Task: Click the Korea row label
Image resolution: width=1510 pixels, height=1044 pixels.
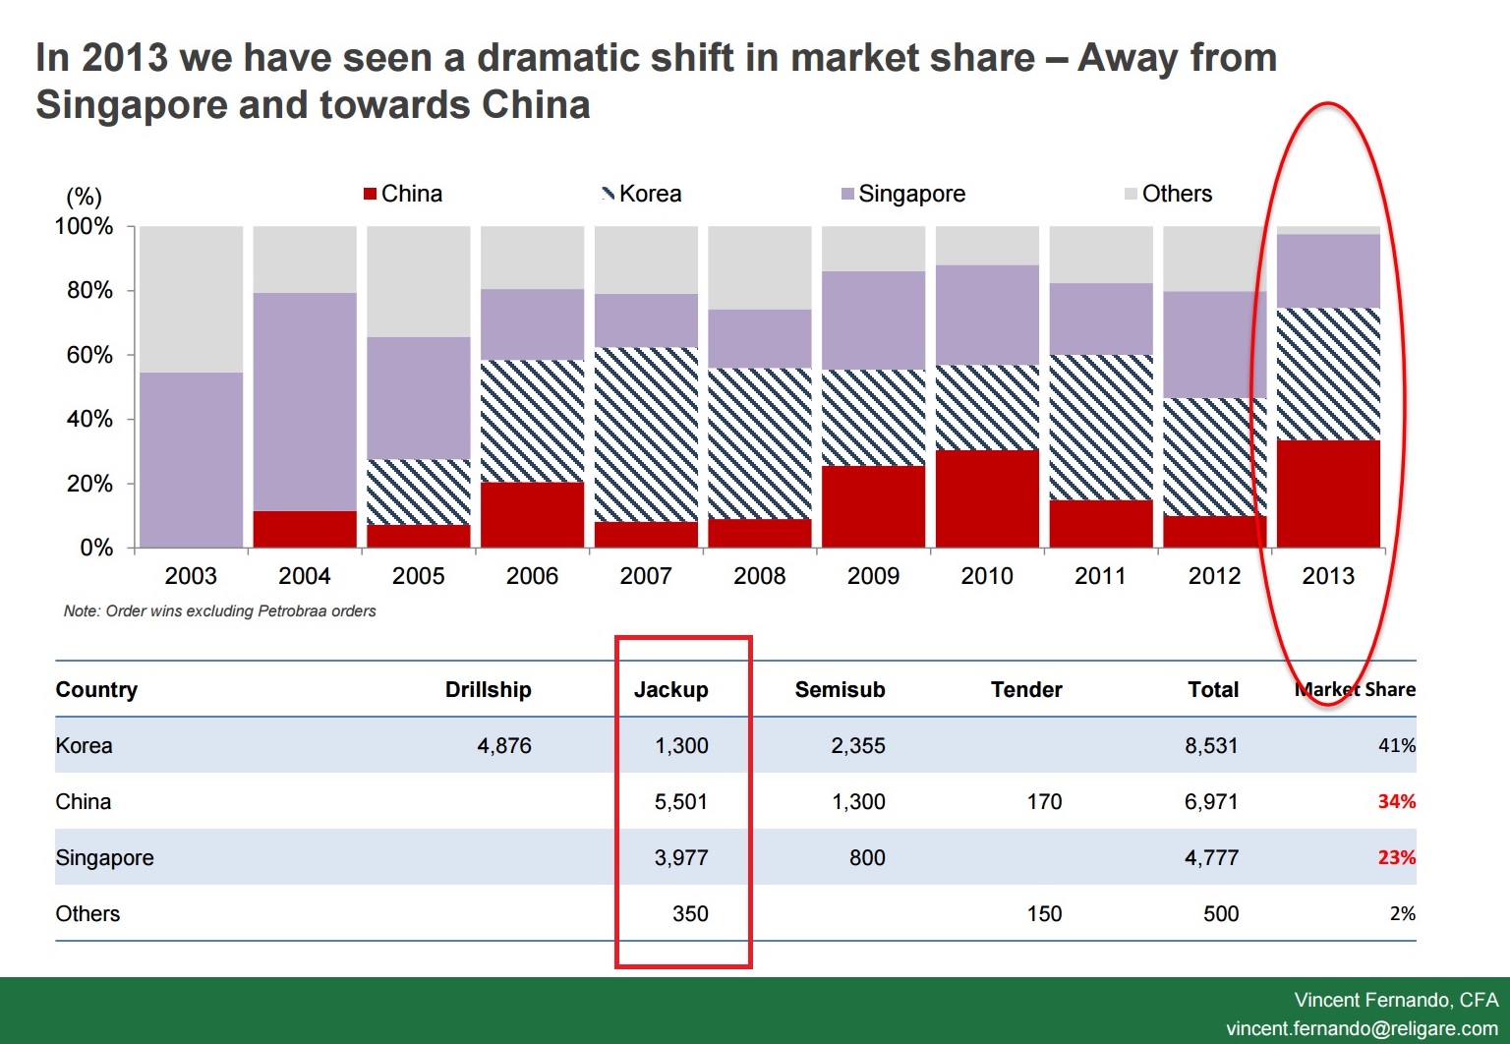Action: pyautogui.click(x=84, y=745)
